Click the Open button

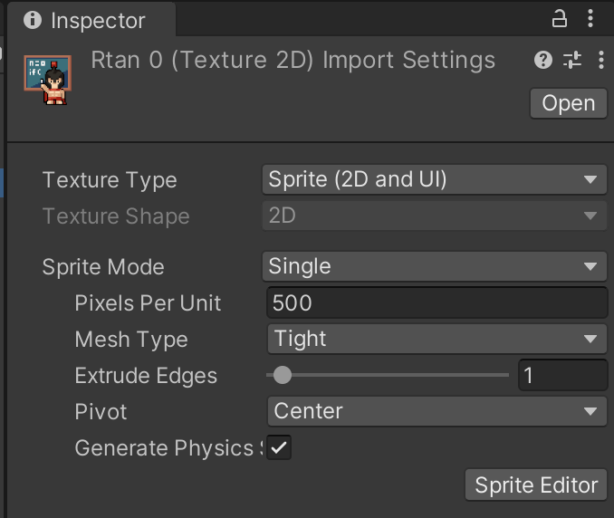pyautogui.click(x=568, y=103)
